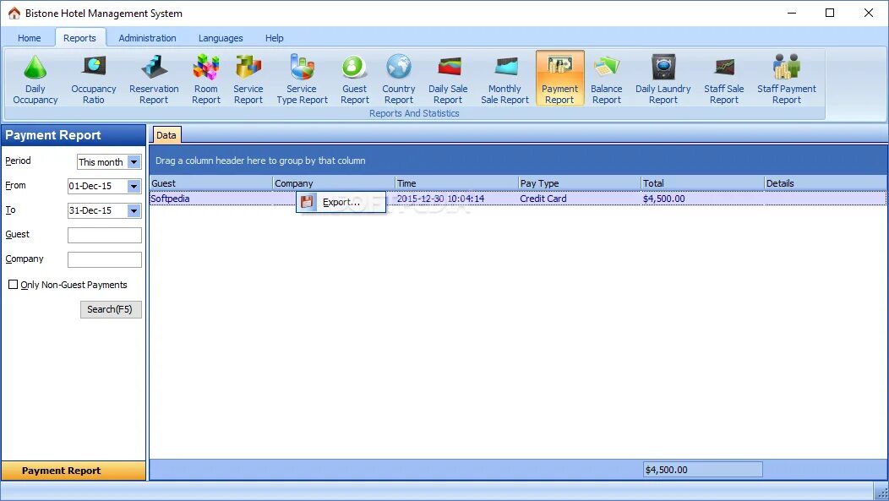Click the window resize grip in status bar
Image resolution: width=889 pixels, height=501 pixels.
pos(882,494)
